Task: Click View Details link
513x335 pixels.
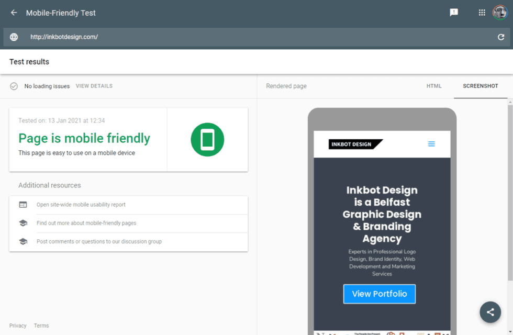Action: (x=94, y=86)
